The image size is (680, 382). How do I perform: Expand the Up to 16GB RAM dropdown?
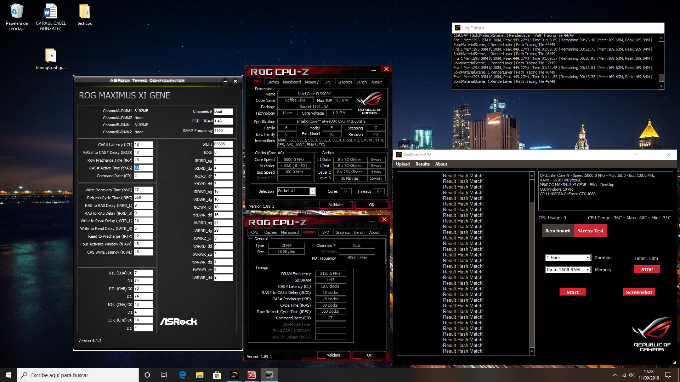[x=587, y=270]
